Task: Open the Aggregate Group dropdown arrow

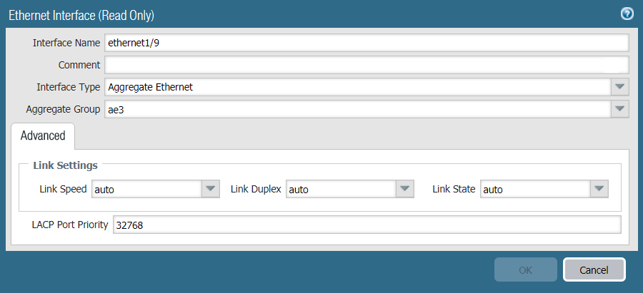Action: pos(620,110)
